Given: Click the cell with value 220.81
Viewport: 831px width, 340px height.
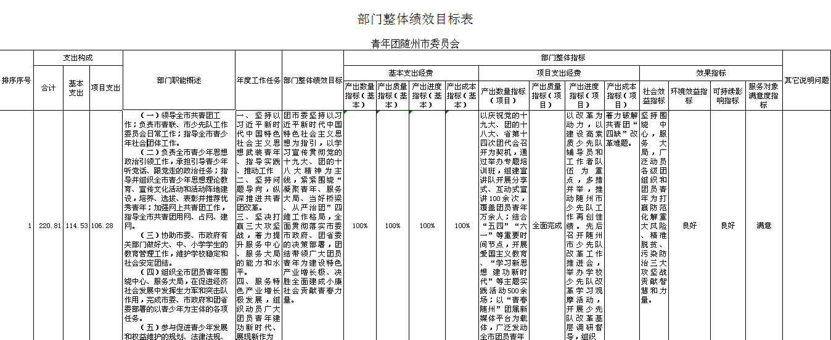Looking at the screenshot, I should tap(49, 226).
